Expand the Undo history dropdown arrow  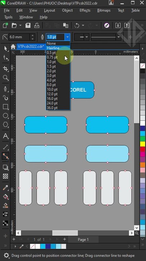click(83, 25)
